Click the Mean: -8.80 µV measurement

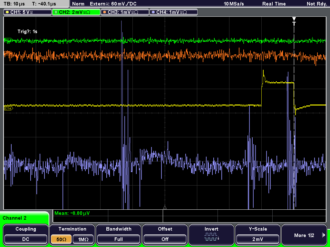click(72, 213)
